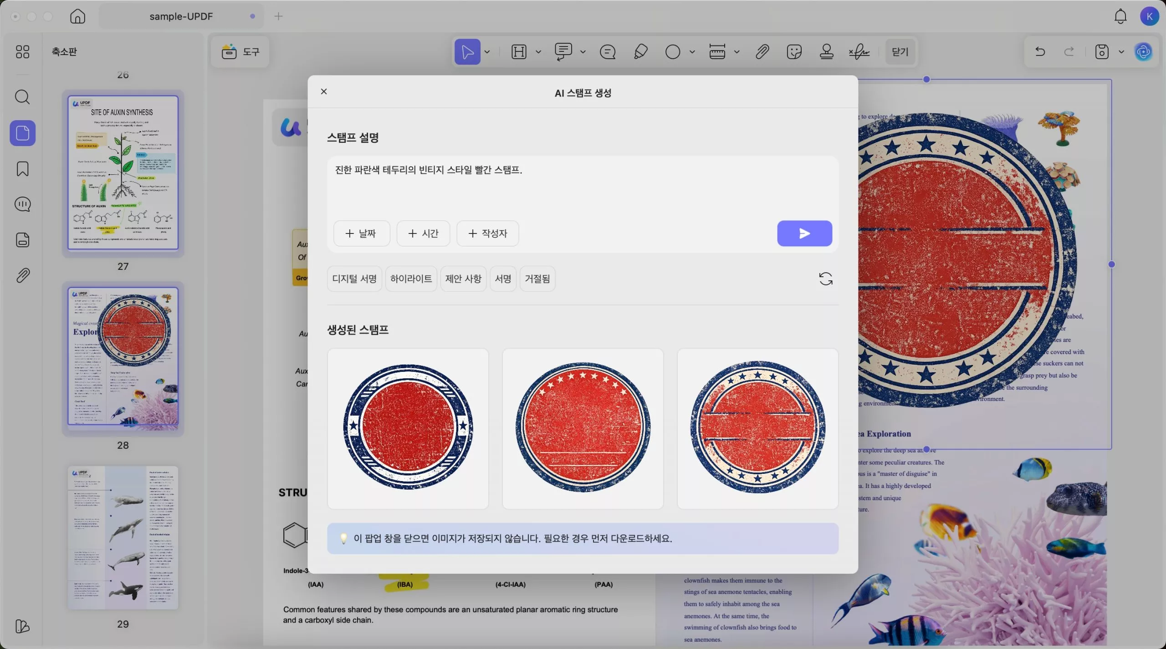
Task: Add the 날짜 date tag to prompt
Action: 361,233
